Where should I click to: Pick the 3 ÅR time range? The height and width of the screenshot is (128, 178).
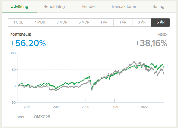click(141, 23)
